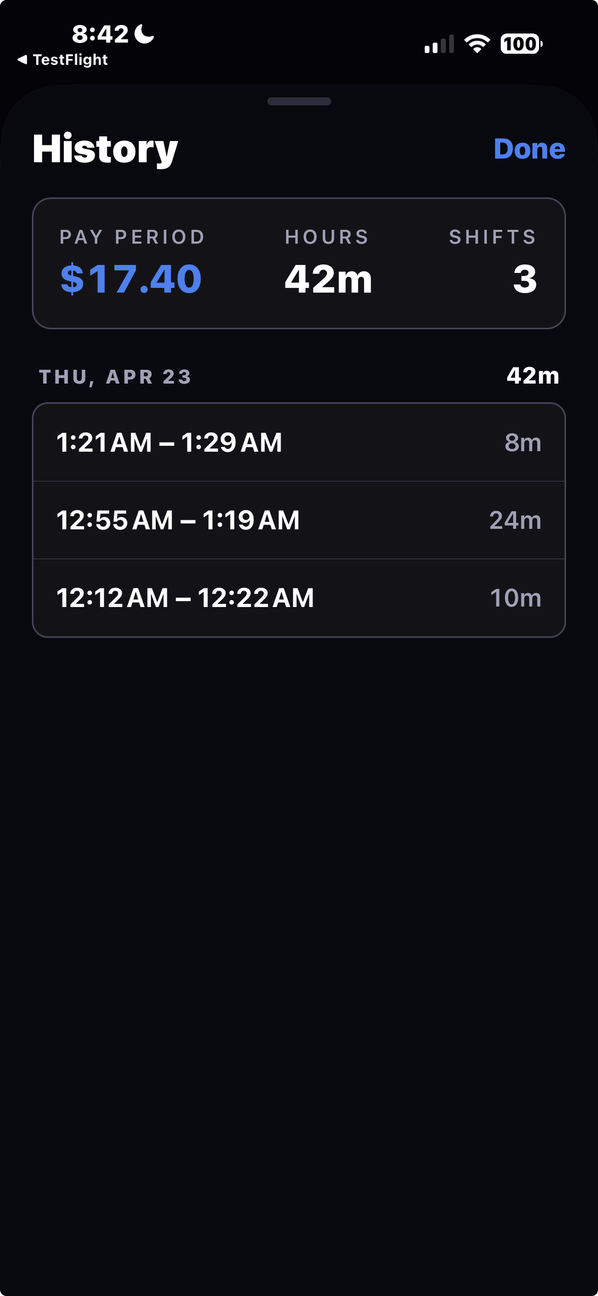Tap the 10m duration label
Viewport: 598px width, 1296px height.
click(x=515, y=598)
